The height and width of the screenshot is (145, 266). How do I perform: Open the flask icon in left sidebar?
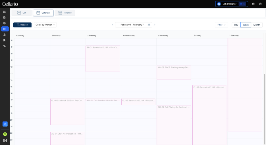pyautogui.click(x=5, y=34)
